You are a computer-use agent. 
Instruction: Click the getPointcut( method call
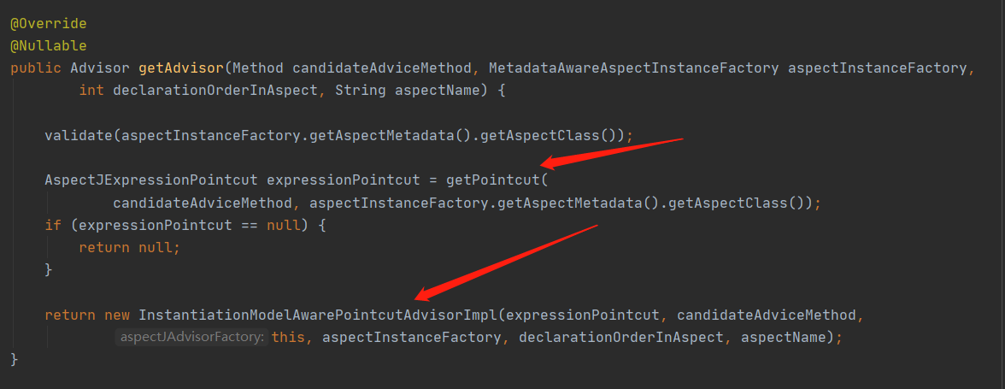[x=497, y=180]
